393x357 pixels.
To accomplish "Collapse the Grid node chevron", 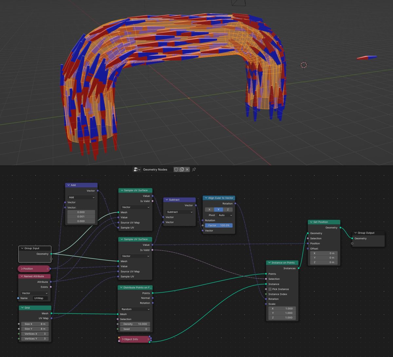I will click(x=23, y=308).
